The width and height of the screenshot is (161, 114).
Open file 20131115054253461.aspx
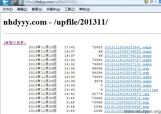pos(128,47)
